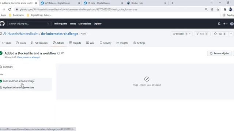
Task: Open the browser extensions puzzle icon
Action: [225, 9]
